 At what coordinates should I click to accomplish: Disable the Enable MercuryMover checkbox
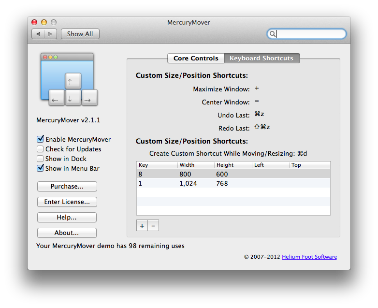click(x=41, y=139)
